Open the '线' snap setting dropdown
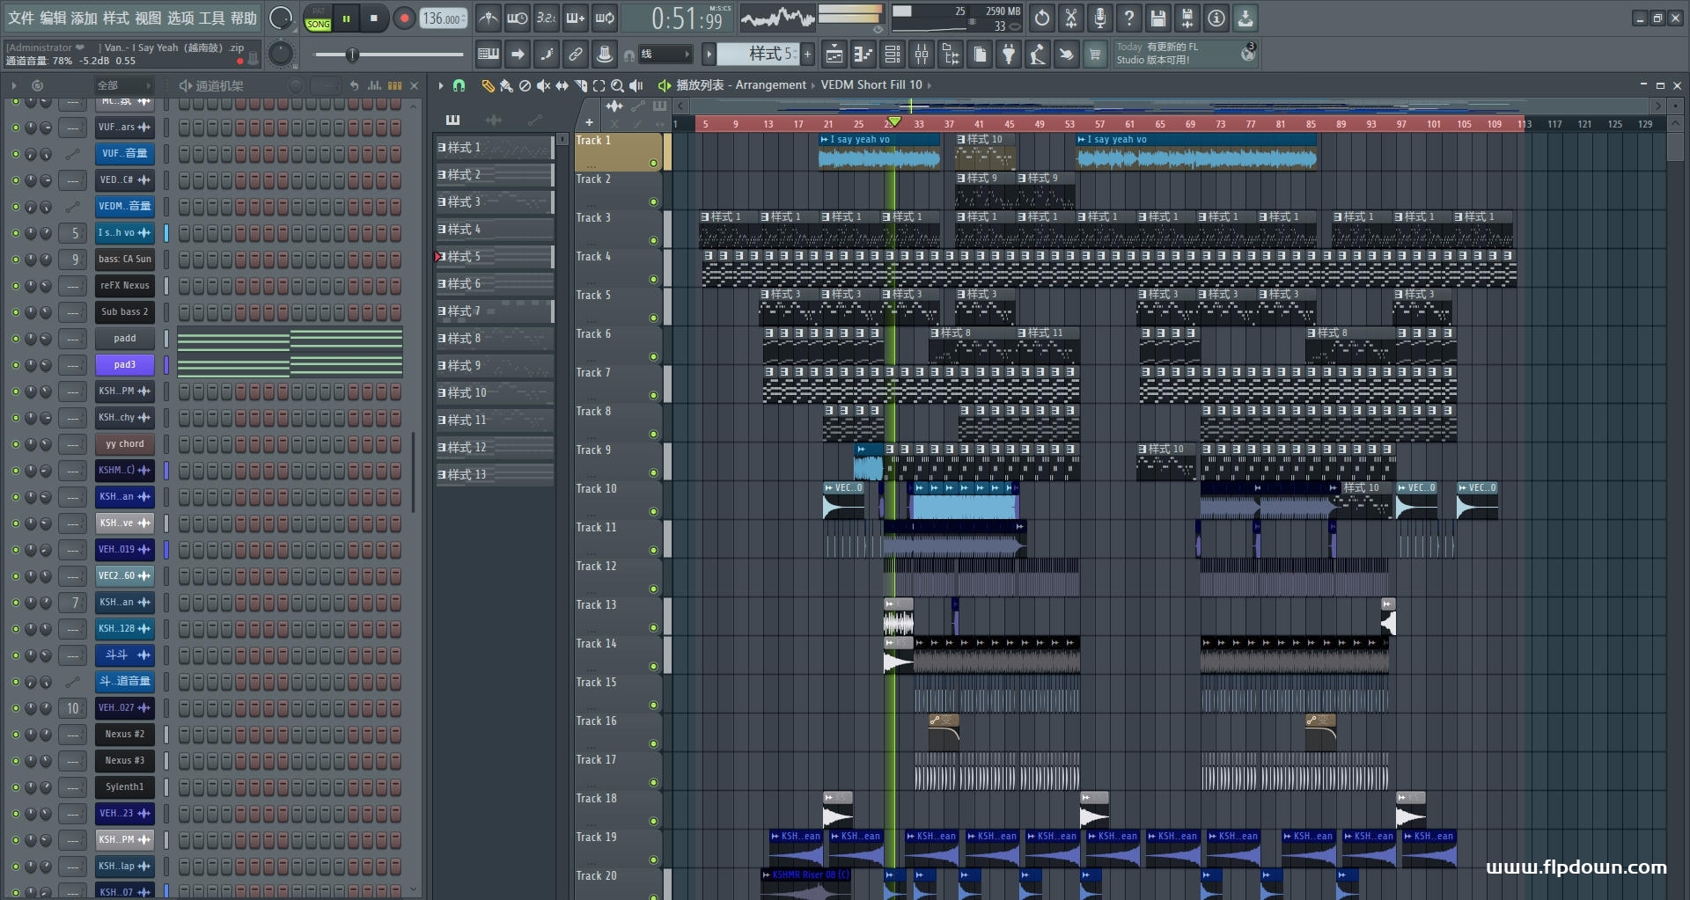1690x900 pixels. pyautogui.click(x=665, y=55)
